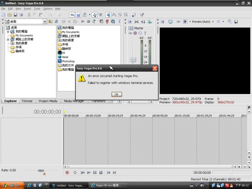Image resolution: width=252 pixels, height=189 pixels.
Task: Open the Tools menu
Action: click(37, 9)
